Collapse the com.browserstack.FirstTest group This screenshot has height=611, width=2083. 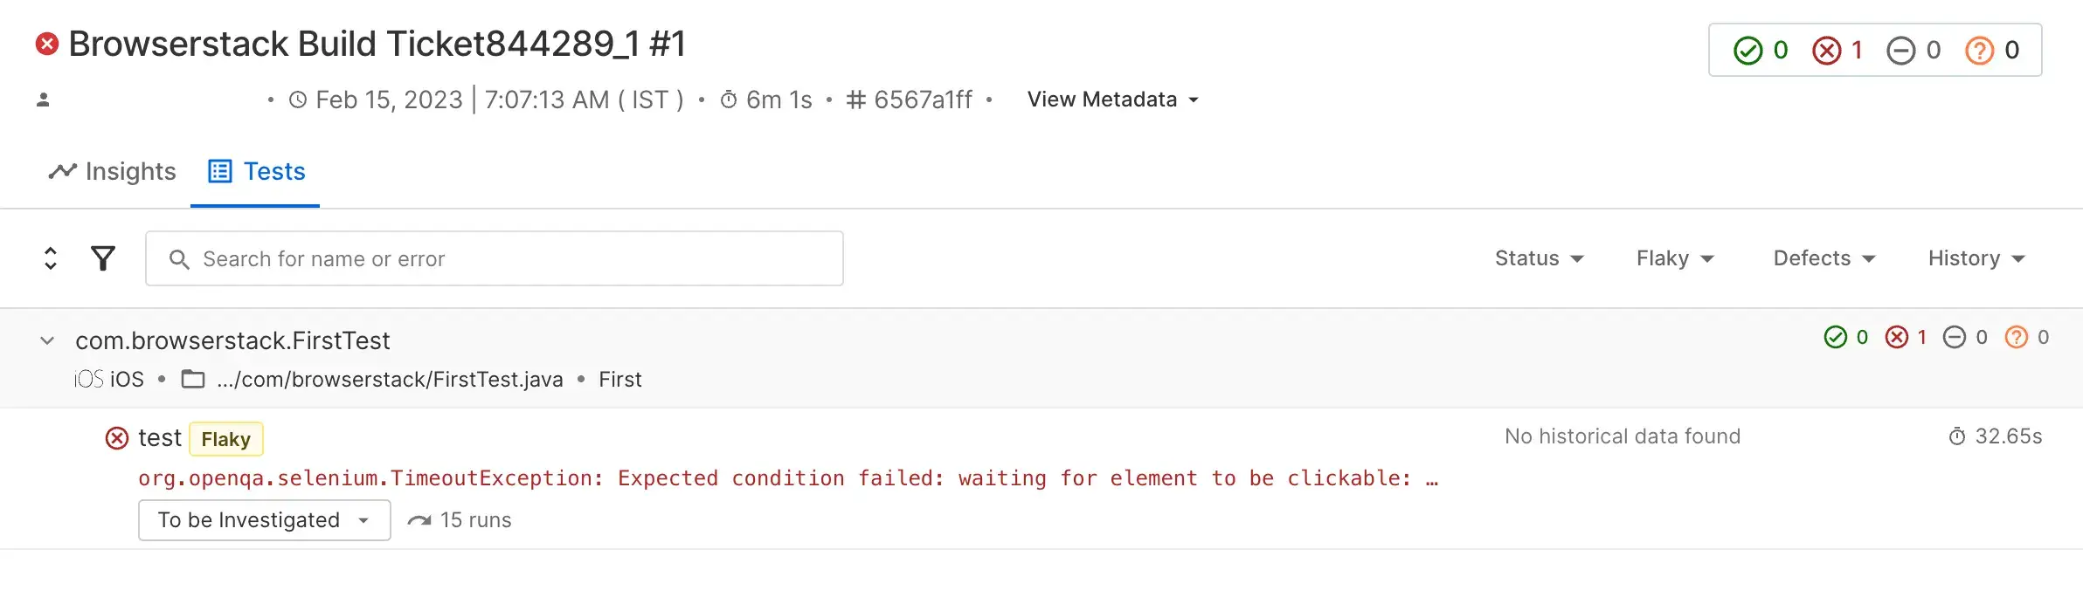click(x=47, y=340)
